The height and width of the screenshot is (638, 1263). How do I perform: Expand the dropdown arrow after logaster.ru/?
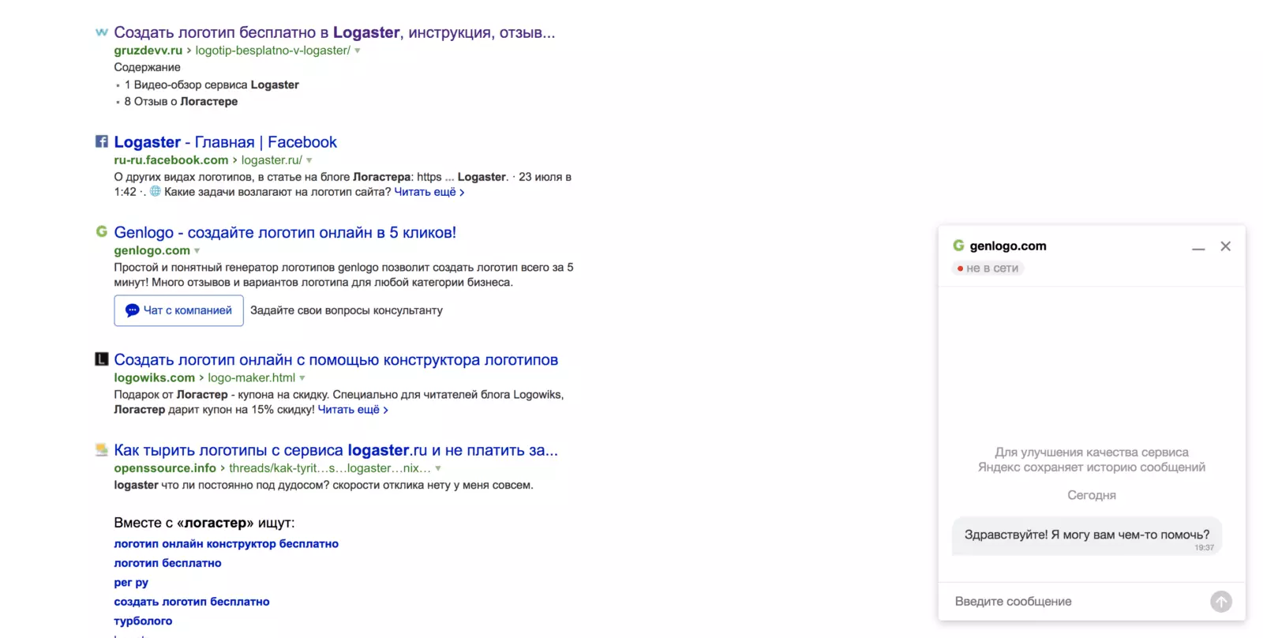point(309,160)
